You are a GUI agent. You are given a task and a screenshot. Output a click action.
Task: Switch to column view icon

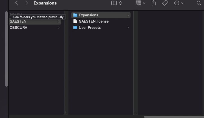[x=114, y=3]
